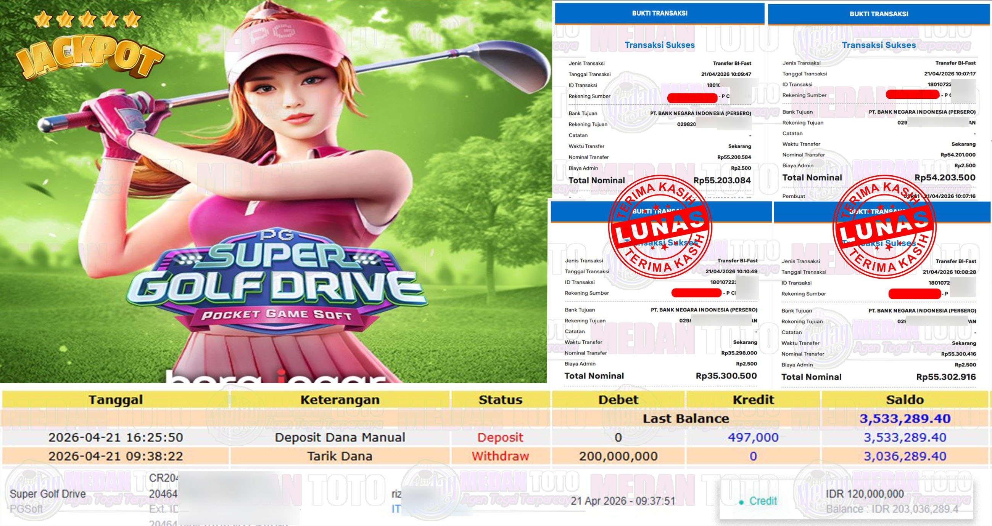This screenshot has width=992, height=526.
Task: Click the receipt date 21/04/2026 10:09:47
Action: 726,74
